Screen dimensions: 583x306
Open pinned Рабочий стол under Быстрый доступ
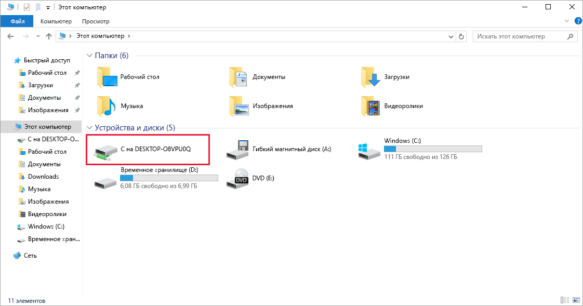tap(47, 73)
